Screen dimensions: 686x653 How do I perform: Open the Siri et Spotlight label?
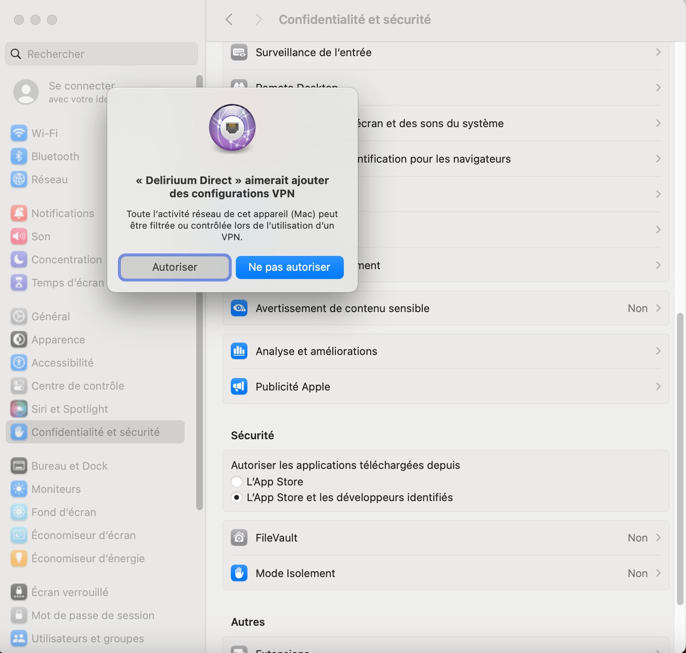click(x=70, y=409)
